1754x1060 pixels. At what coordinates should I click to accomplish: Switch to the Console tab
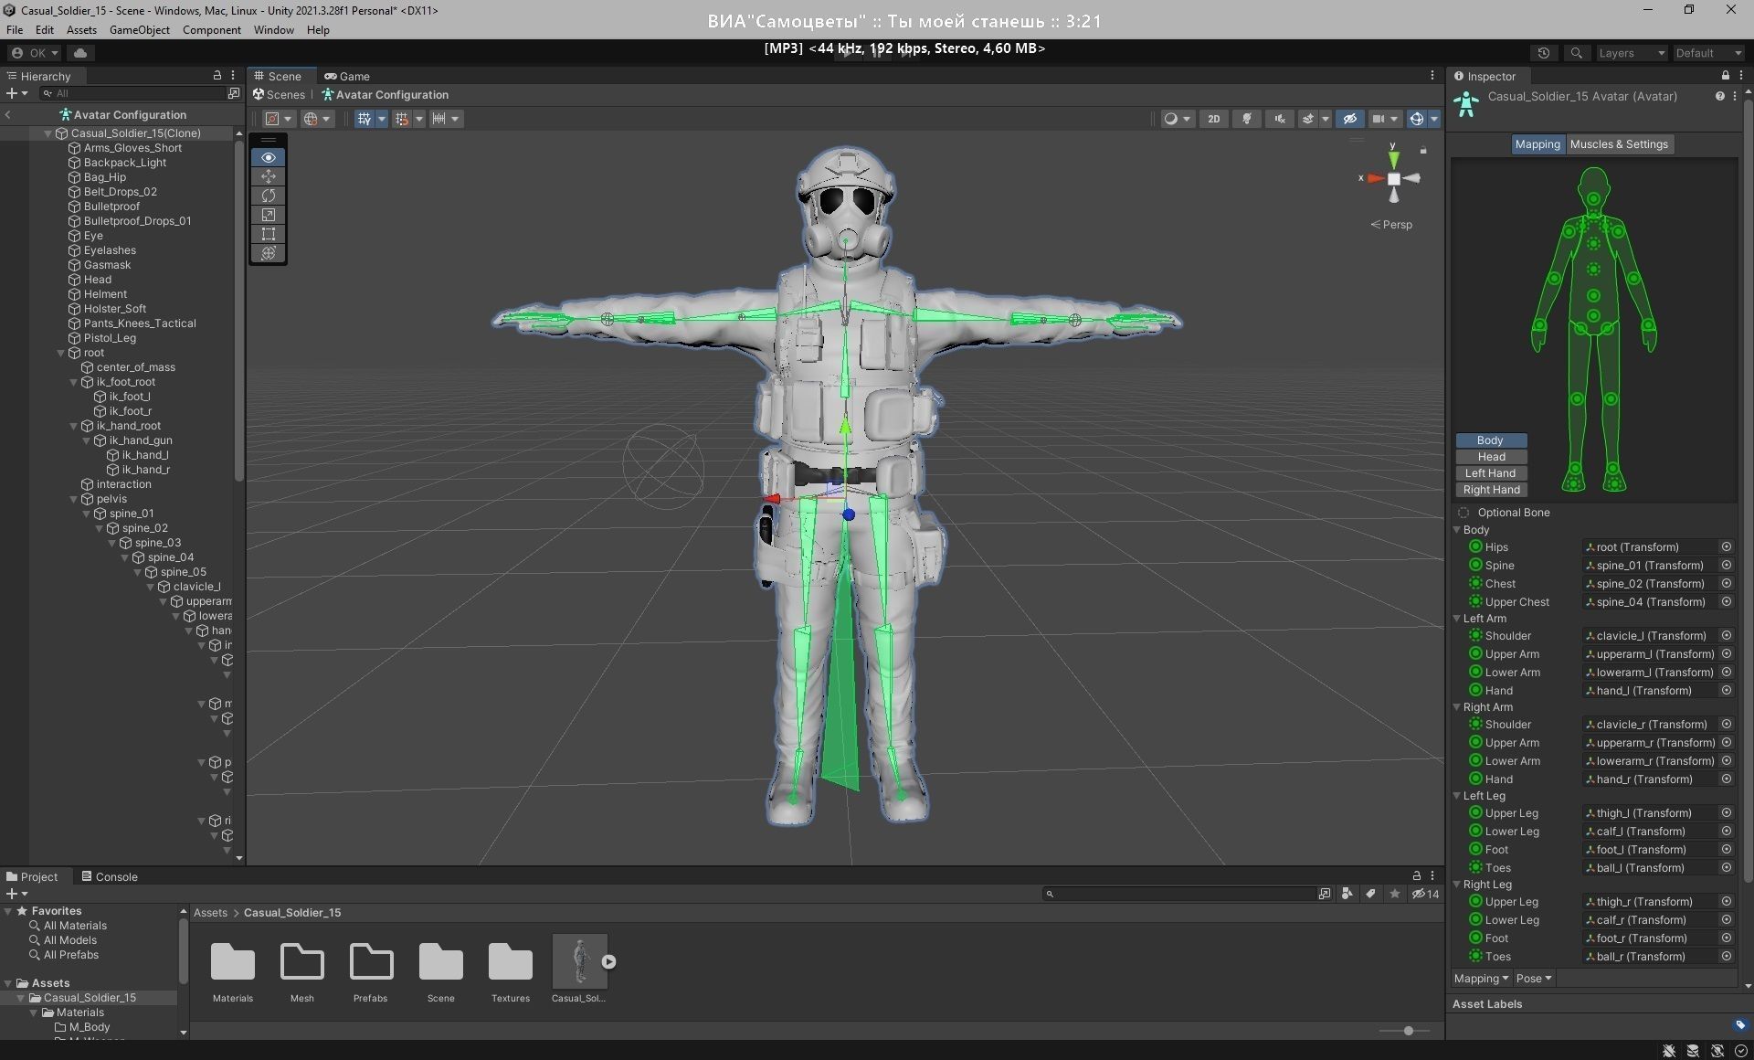tap(110, 876)
